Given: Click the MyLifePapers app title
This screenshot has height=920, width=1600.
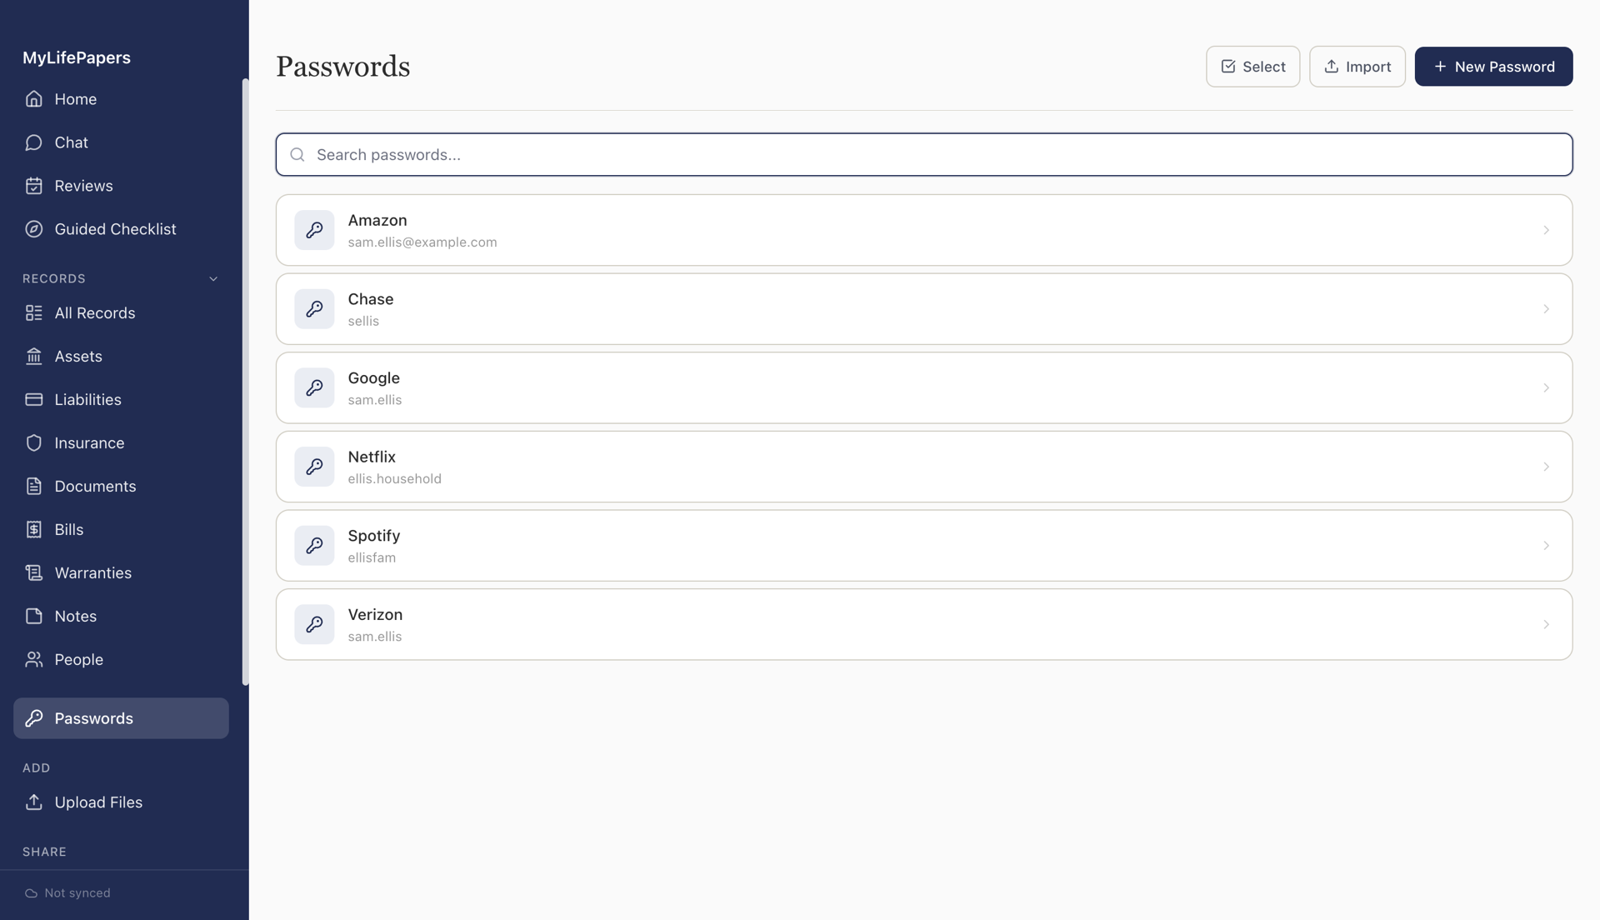Looking at the screenshot, I should [x=77, y=57].
